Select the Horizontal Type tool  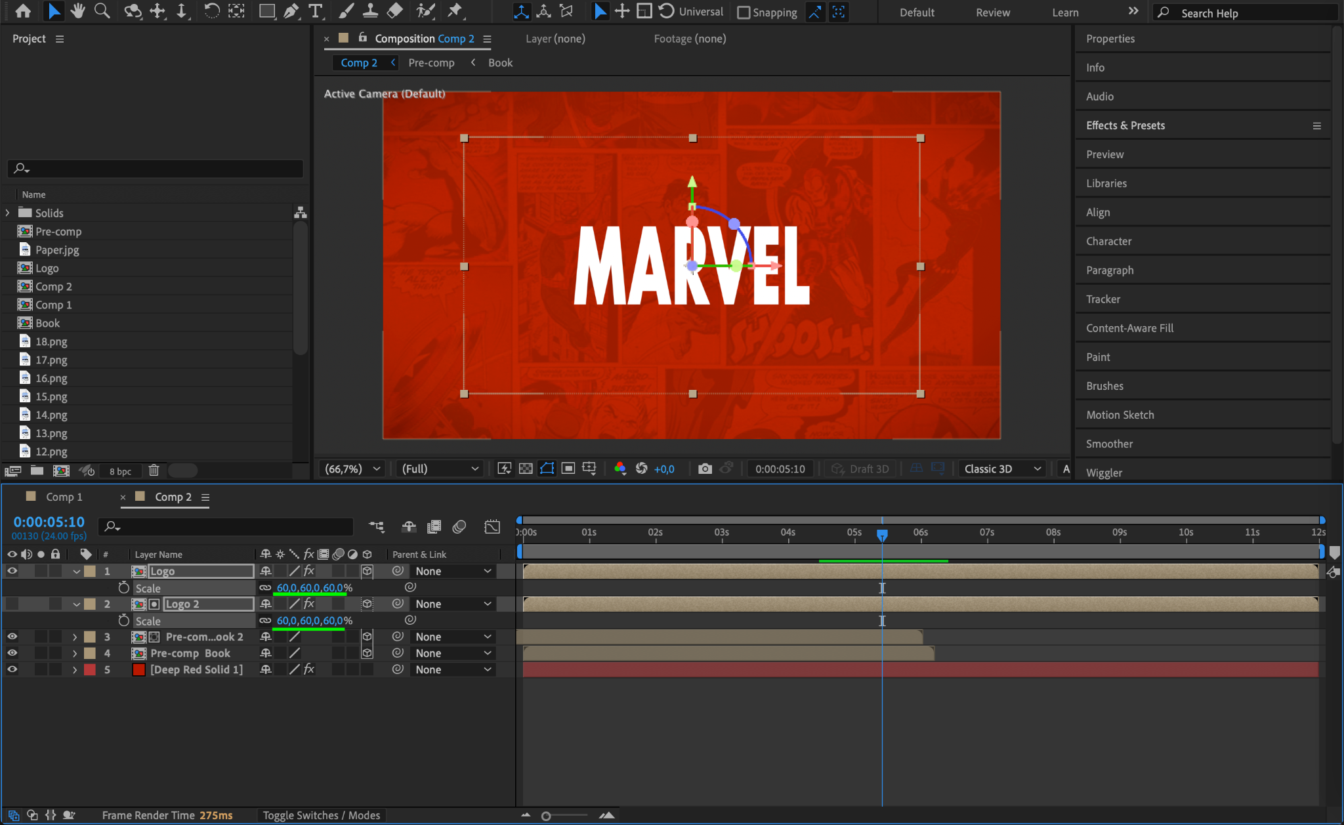(x=316, y=11)
